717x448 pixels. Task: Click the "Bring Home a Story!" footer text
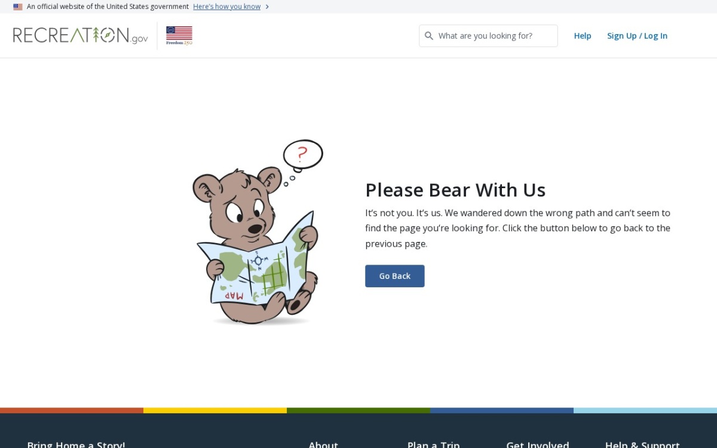76,444
